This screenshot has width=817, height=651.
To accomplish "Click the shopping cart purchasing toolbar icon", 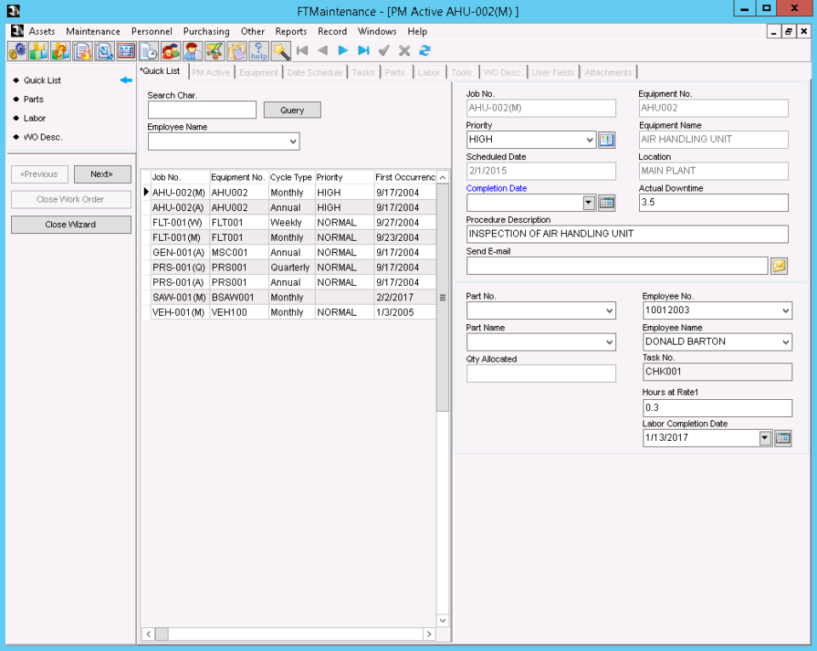I will [214, 51].
